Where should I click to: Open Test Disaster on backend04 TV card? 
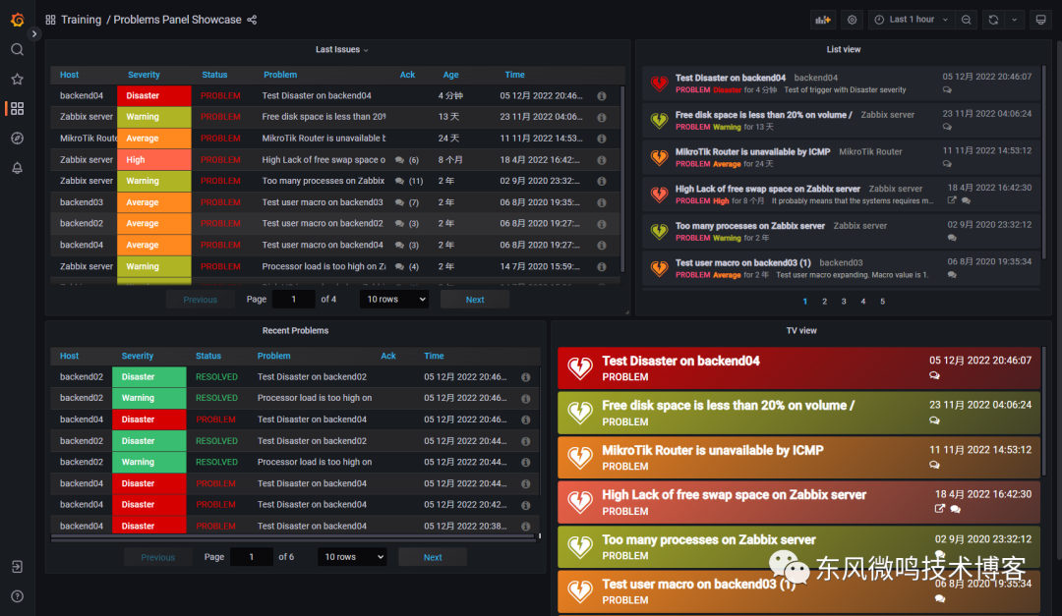point(798,368)
